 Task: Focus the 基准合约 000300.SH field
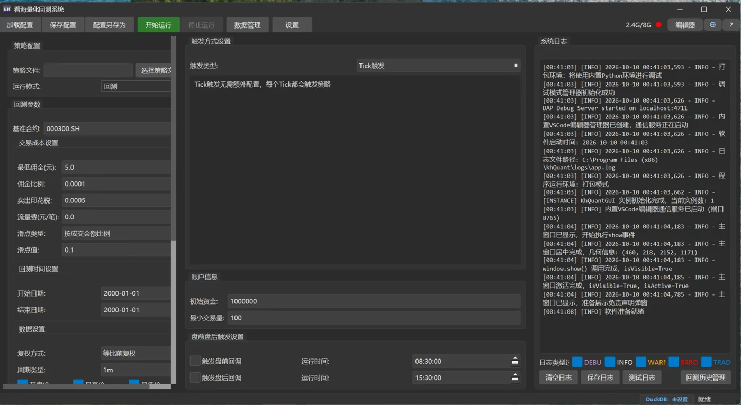107,128
